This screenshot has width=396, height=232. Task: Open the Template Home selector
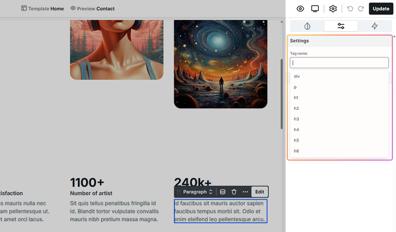click(42, 8)
